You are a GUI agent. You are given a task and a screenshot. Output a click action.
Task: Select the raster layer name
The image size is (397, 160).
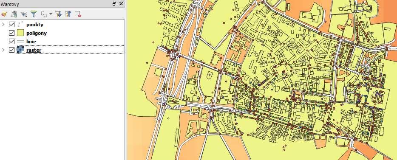[34, 50]
